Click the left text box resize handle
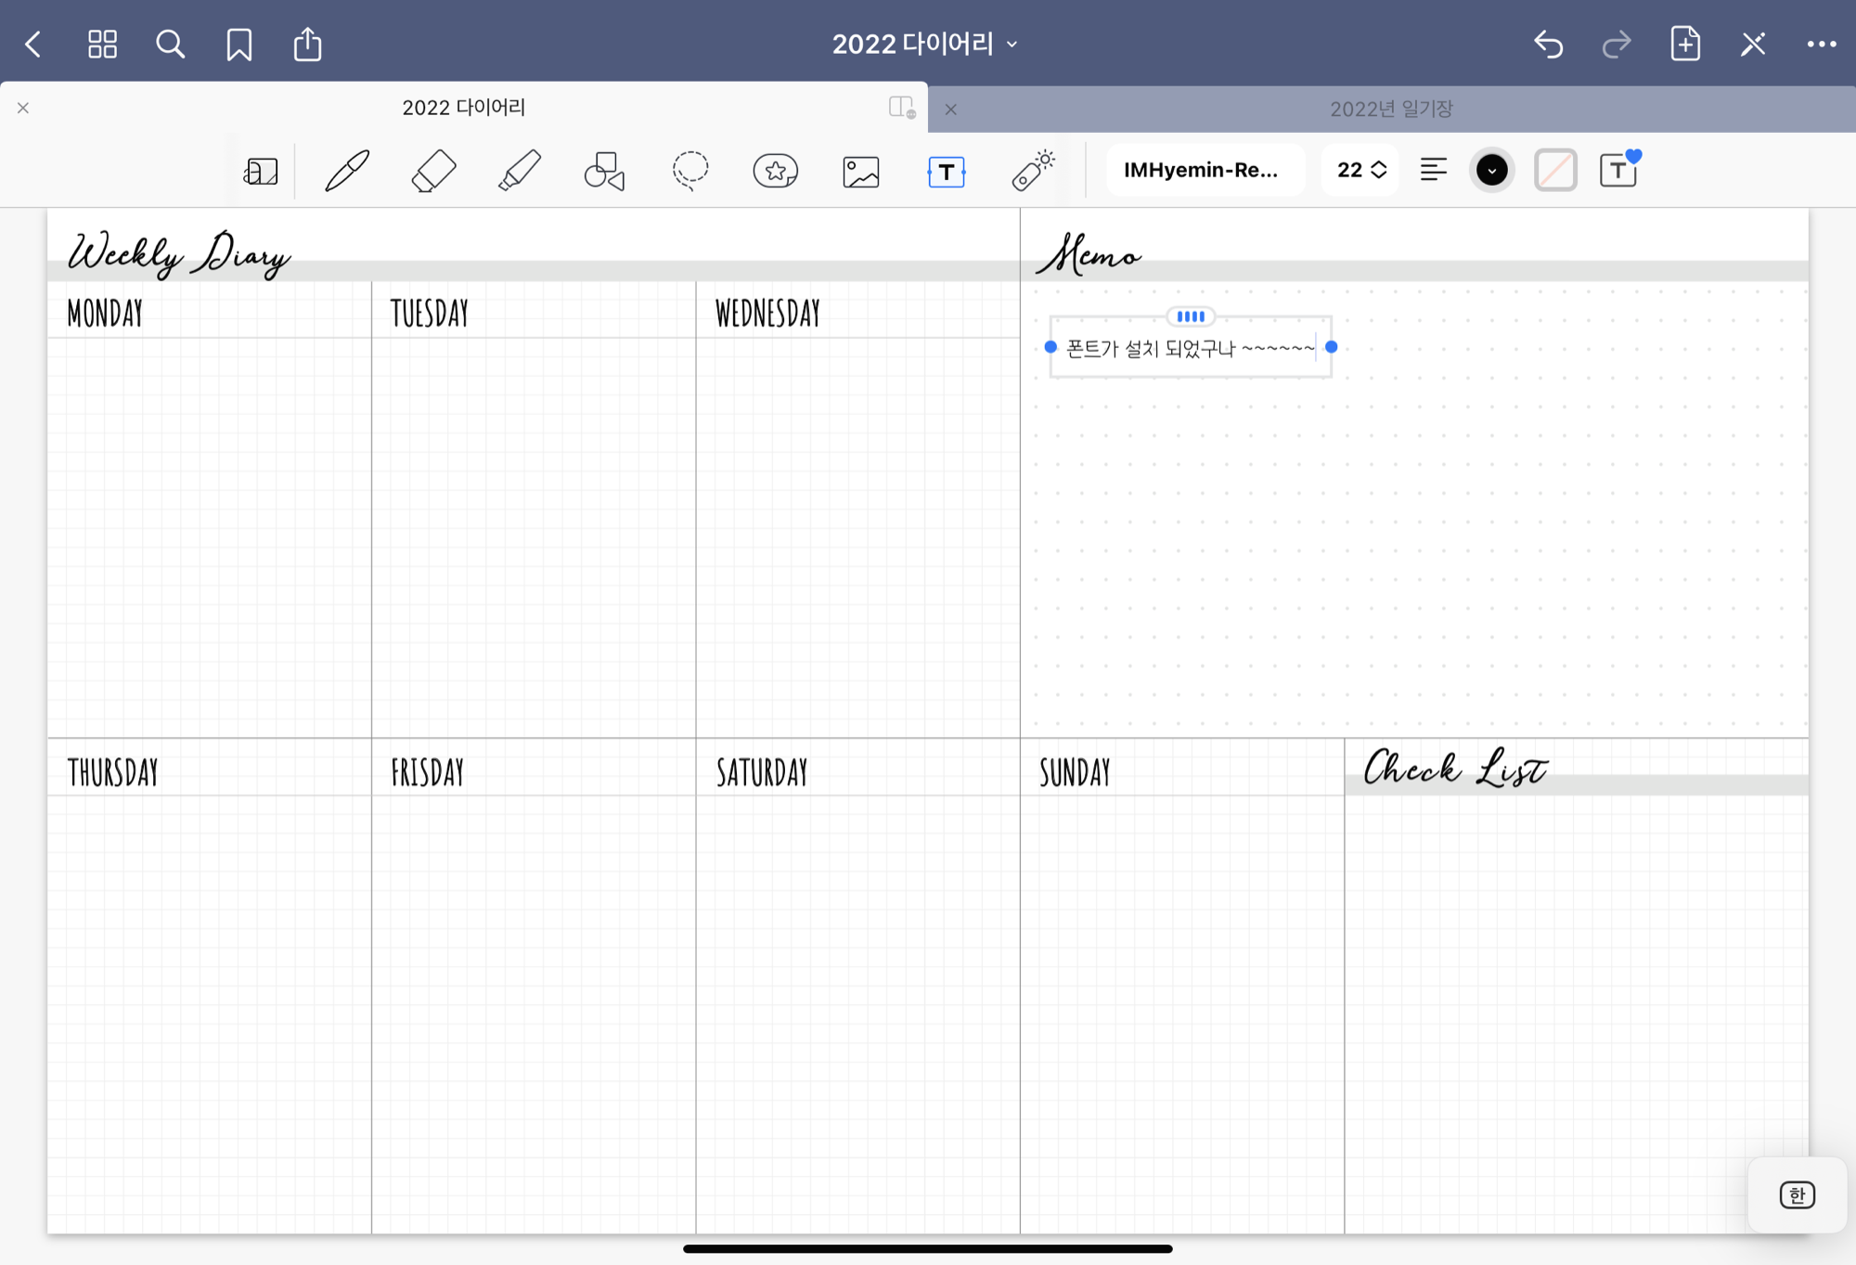 (1050, 347)
